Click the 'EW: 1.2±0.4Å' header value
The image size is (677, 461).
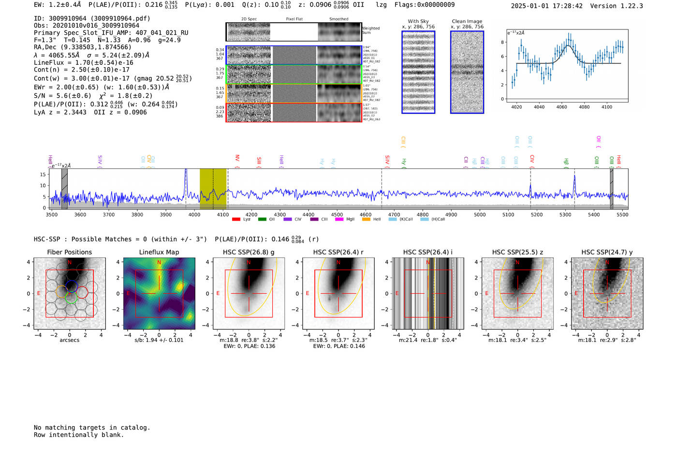(57, 5)
